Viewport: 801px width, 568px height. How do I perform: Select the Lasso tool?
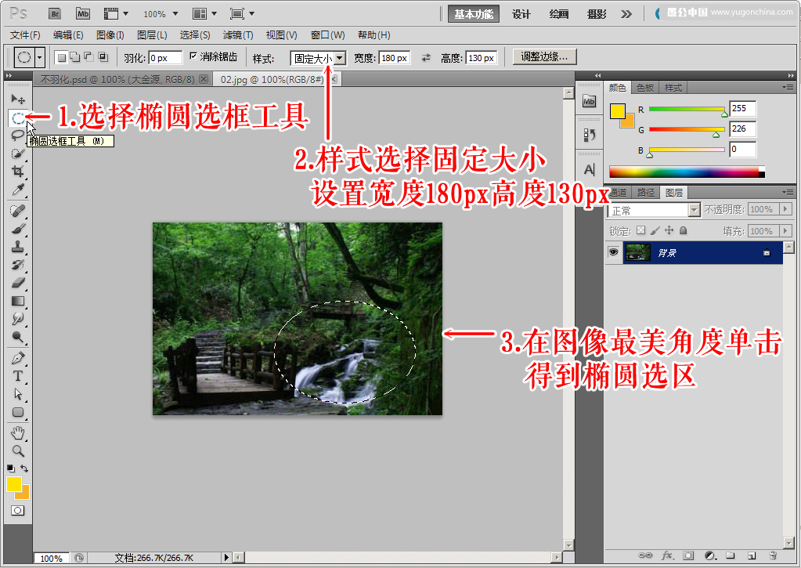[18, 136]
